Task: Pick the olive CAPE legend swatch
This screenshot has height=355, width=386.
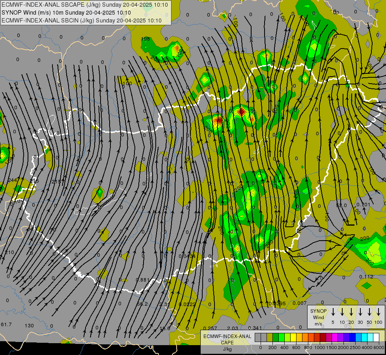Action: (270, 337)
